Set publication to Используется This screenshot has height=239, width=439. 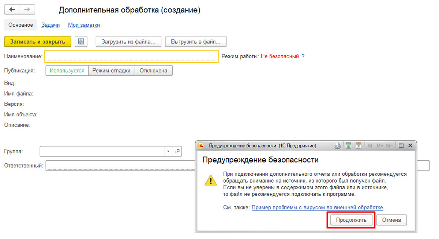(x=67, y=71)
